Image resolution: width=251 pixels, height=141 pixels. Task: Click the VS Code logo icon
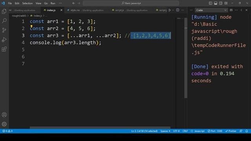(3, 3)
